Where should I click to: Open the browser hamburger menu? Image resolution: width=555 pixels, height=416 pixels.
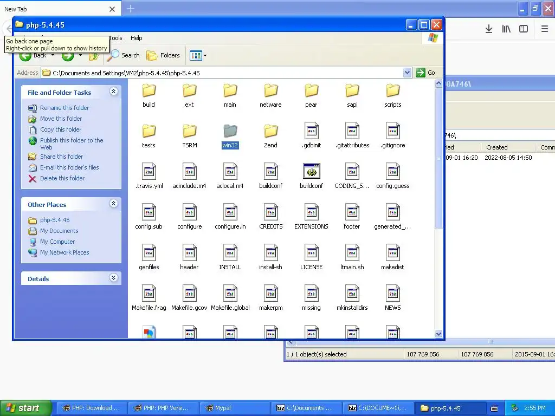(x=544, y=29)
